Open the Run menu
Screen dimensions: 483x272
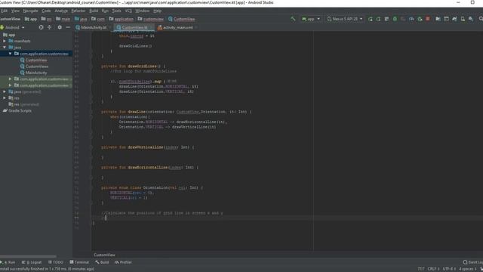105,11
